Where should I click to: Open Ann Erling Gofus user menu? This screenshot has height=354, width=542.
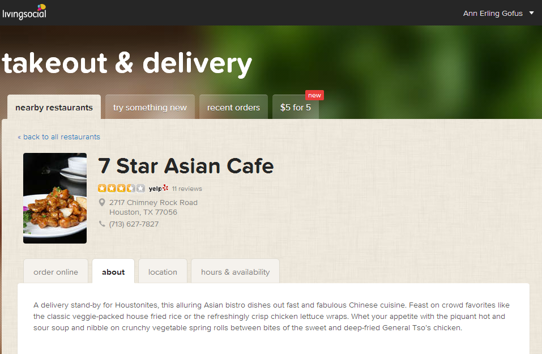point(493,14)
